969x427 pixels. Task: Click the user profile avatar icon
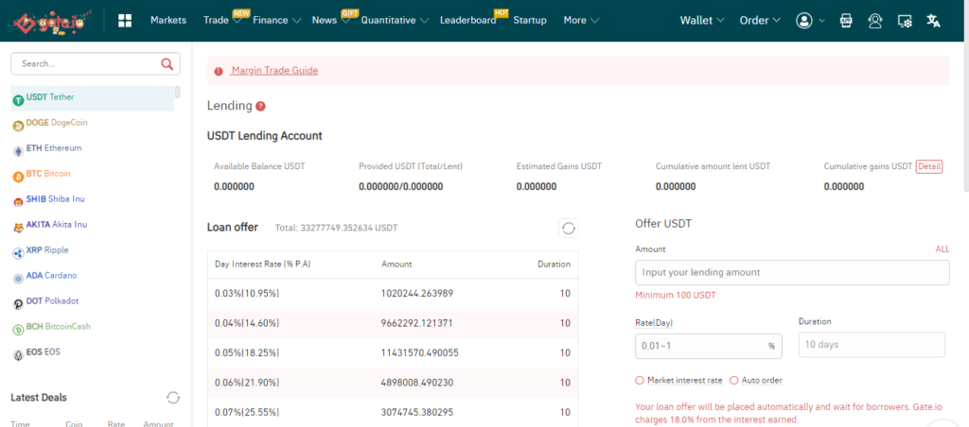click(x=804, y=21)
